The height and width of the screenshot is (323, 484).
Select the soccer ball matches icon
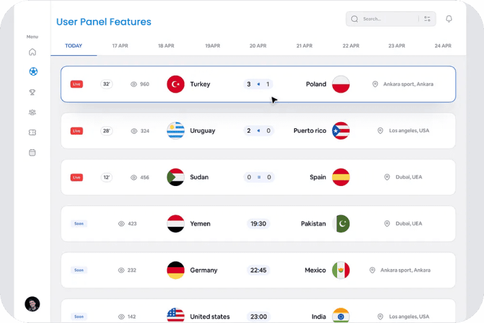click(33, 72)
